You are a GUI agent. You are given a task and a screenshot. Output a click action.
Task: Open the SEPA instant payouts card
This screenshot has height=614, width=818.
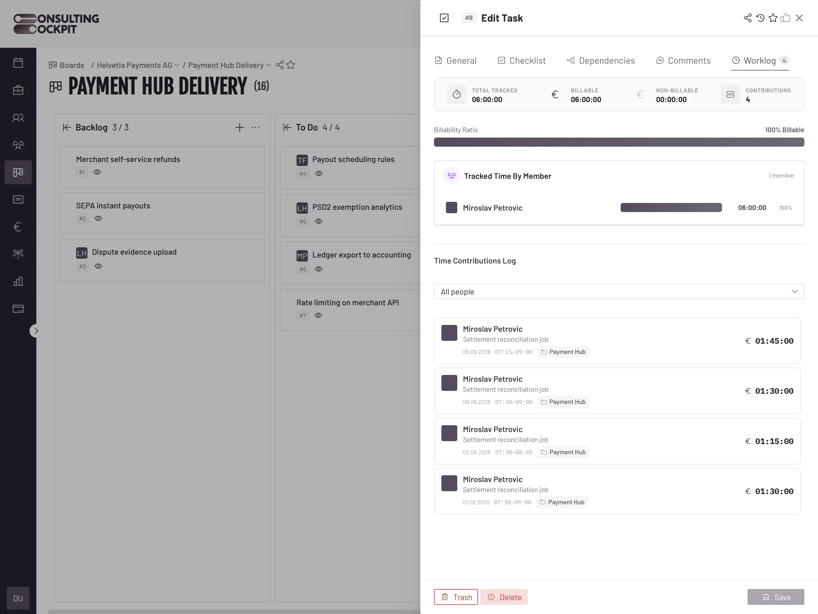coord(162,213)
